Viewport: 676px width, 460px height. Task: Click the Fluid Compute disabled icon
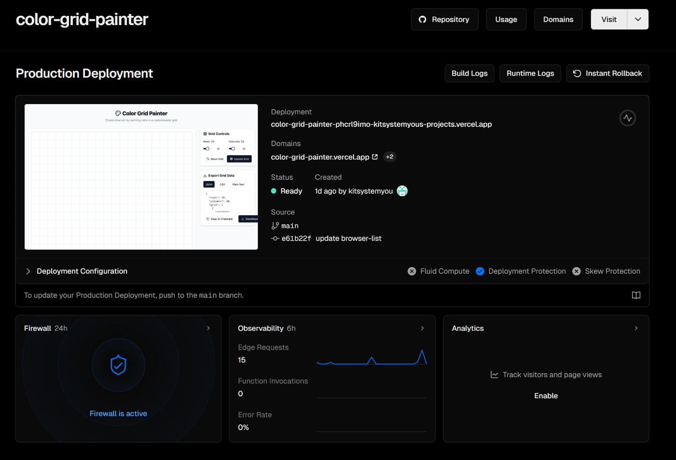click(412, 271)
